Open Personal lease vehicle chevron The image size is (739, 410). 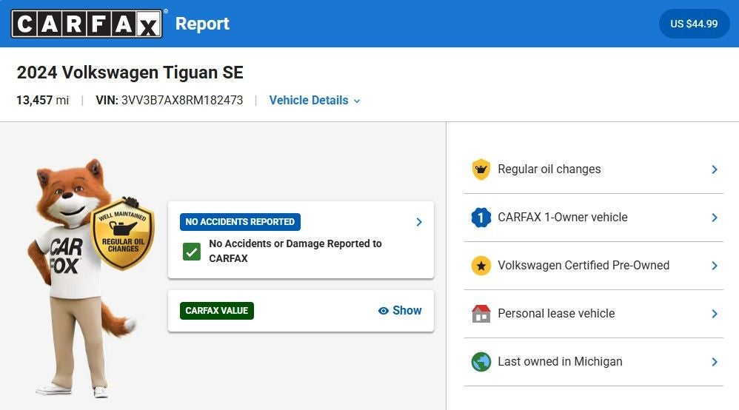[715, 313]
